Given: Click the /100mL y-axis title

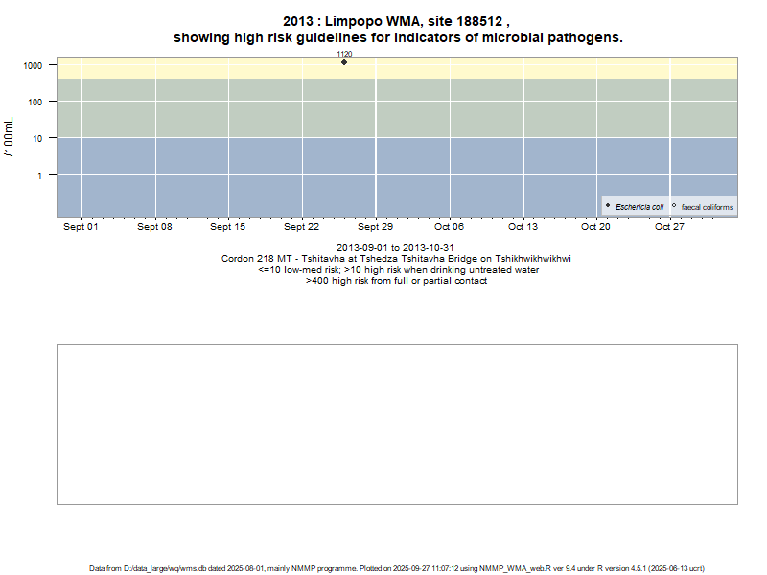Looking at the screenshot, I should click(10, 136).
